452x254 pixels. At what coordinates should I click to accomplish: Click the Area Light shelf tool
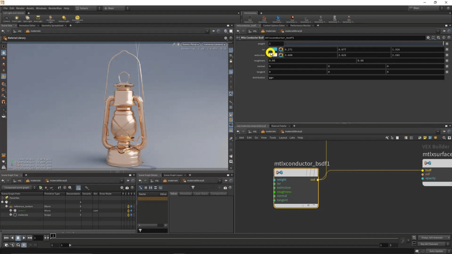(38, 18)
